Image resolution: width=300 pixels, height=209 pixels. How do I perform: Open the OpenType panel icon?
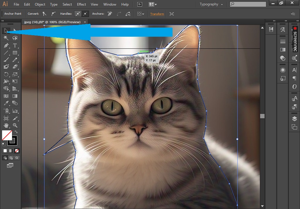[294, 87]
